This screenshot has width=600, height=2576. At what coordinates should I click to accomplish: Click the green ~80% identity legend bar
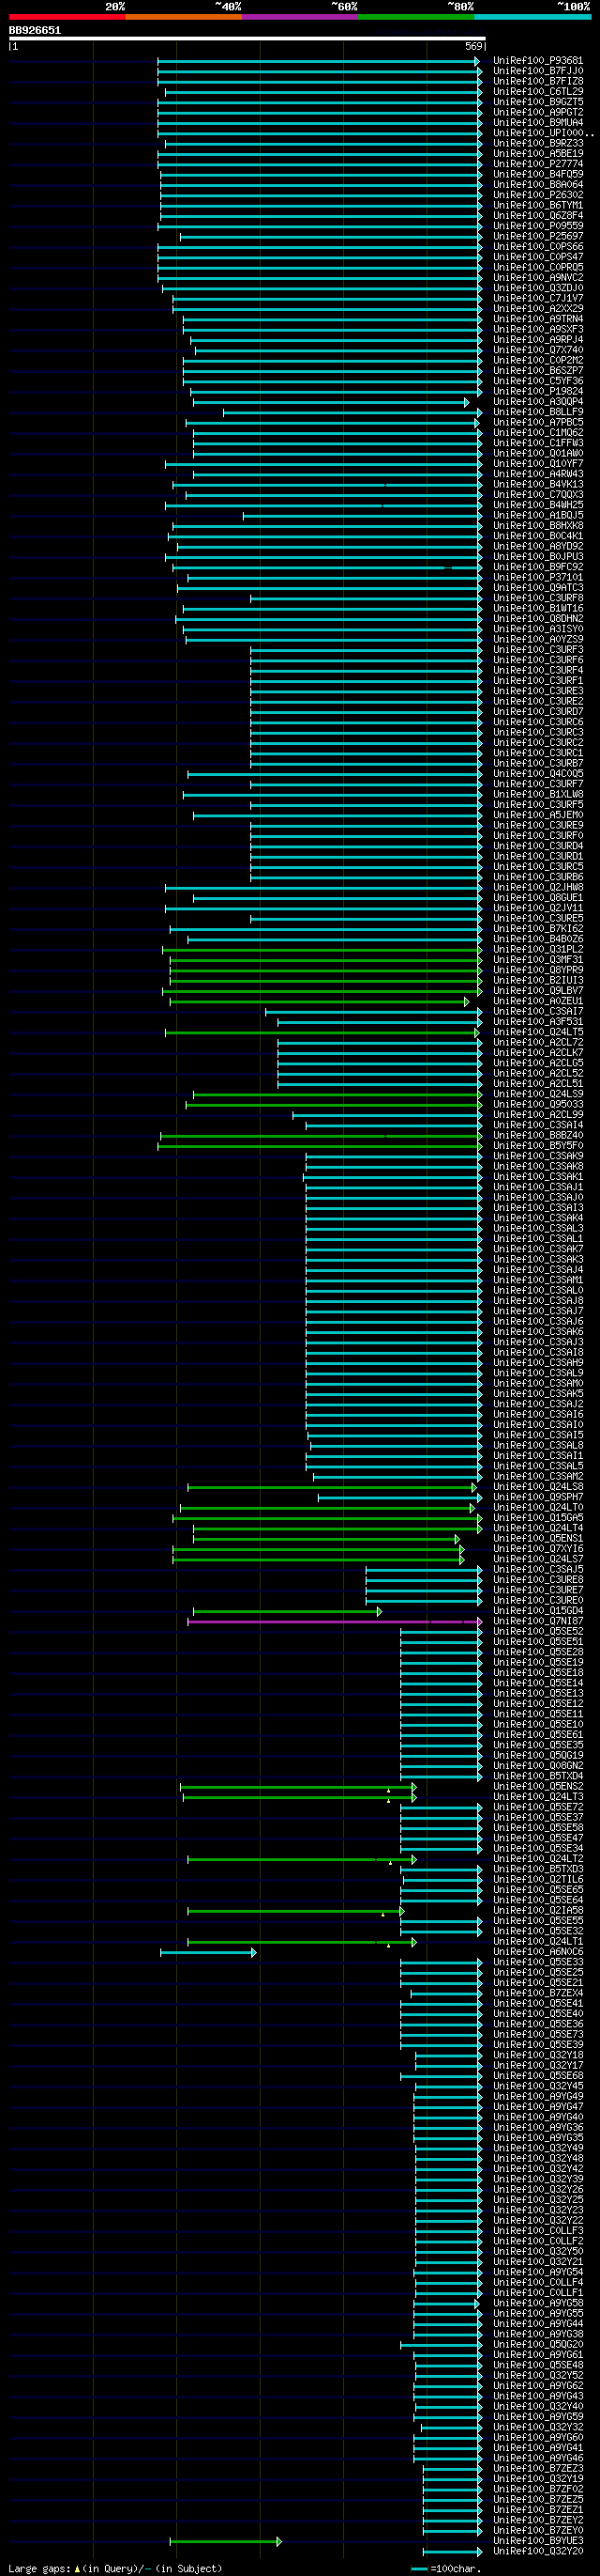[x=416, y=17]
